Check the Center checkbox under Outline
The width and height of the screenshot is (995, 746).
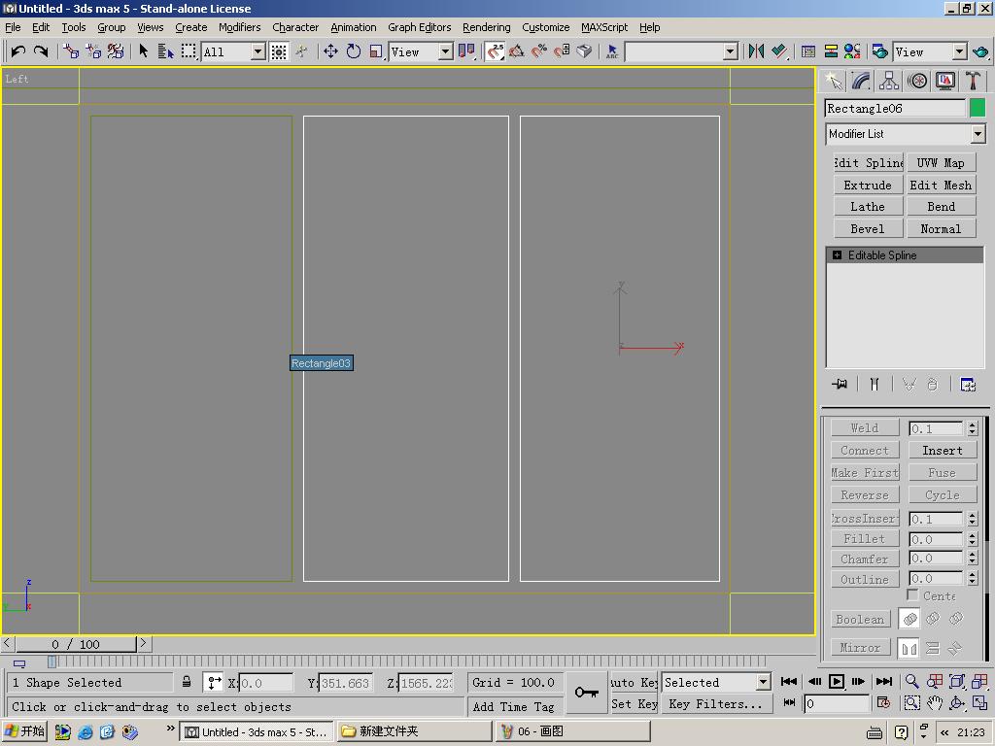click(912, 595)
